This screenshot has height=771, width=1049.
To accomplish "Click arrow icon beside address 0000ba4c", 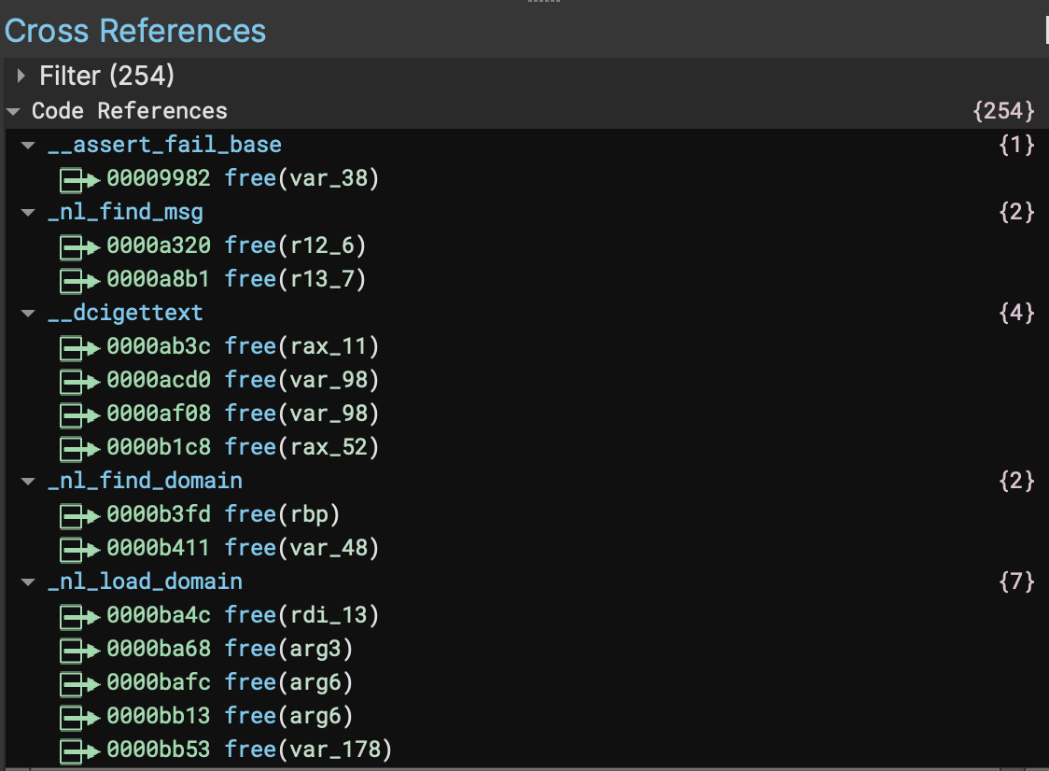I will point(79,615).
